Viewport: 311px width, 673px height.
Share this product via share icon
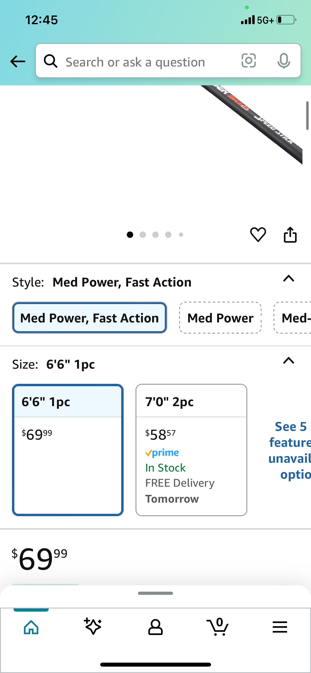(x=290, y=234)
